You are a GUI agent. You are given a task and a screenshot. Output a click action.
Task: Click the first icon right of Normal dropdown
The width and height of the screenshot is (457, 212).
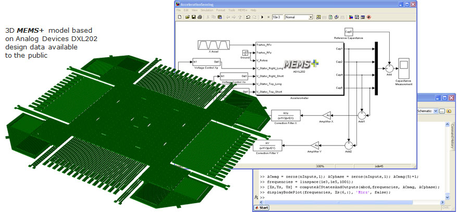coord(318,17)
